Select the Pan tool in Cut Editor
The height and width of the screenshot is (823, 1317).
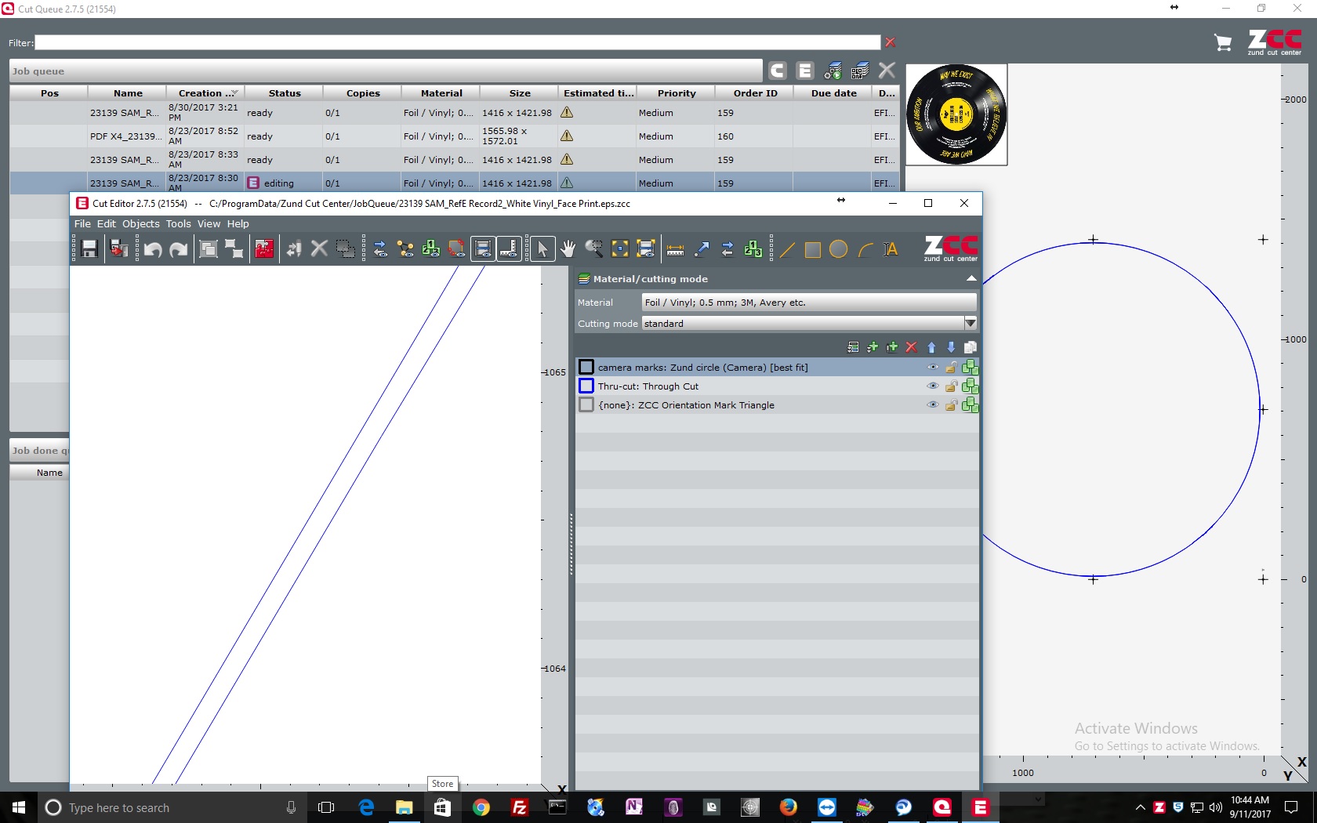point(568,249)
